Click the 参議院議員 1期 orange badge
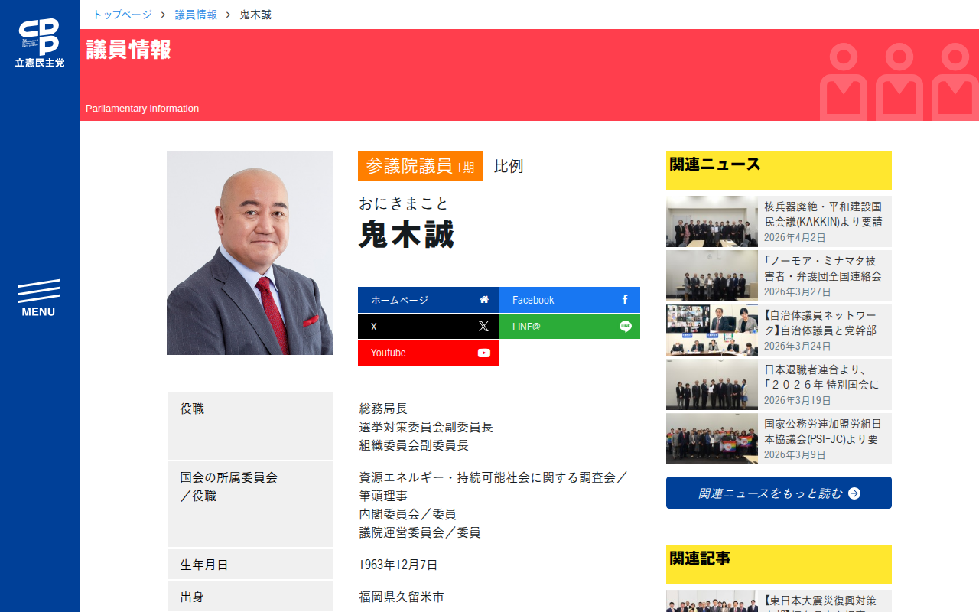 click(x=420, y=166)
